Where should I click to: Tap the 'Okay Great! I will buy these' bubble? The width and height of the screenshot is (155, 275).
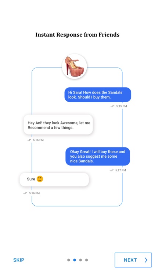tap(98, 156)
